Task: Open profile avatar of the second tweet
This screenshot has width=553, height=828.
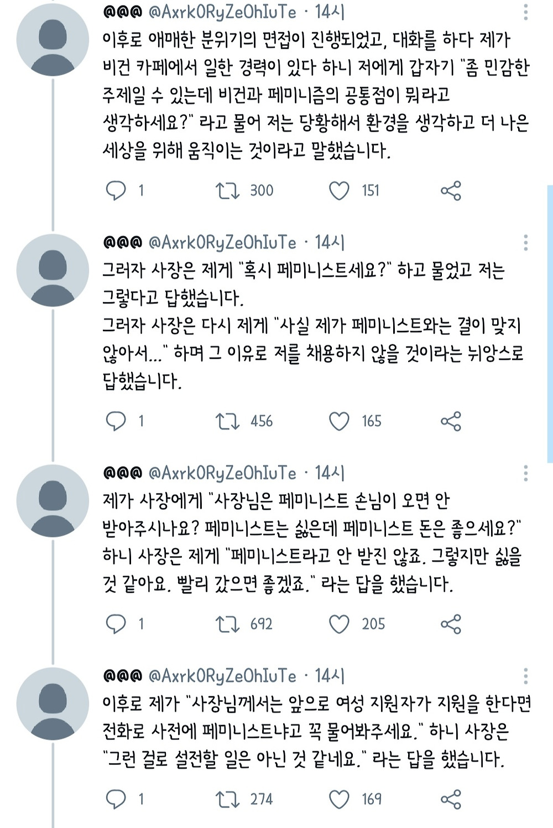Action: 53,270
